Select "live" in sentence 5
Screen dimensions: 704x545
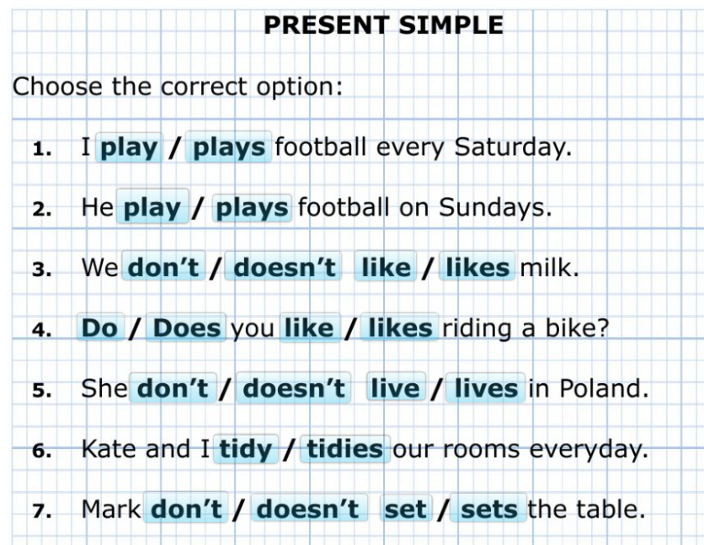pyautogui.click(x=395, y=389)
